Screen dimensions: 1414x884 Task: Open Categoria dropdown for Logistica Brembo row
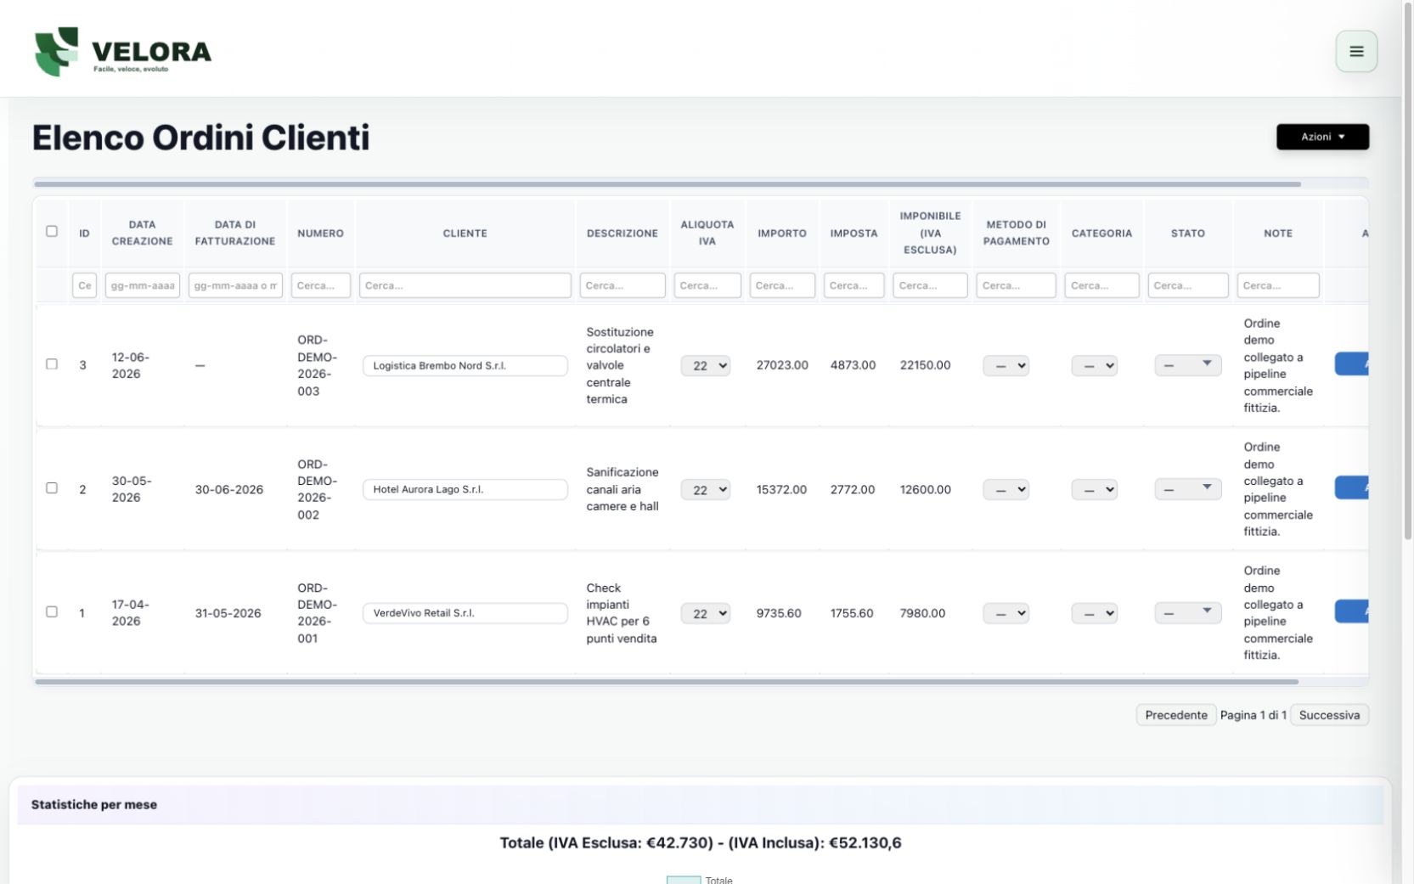pyautogui.click(x=1094, y=365)
